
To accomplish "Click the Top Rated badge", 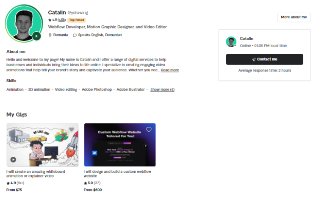I will tap(77, 20).
